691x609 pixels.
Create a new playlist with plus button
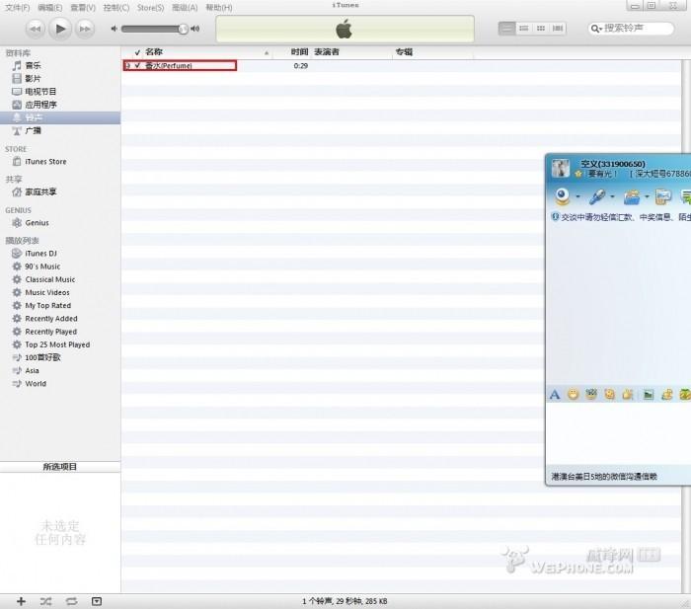click(21, 601)
